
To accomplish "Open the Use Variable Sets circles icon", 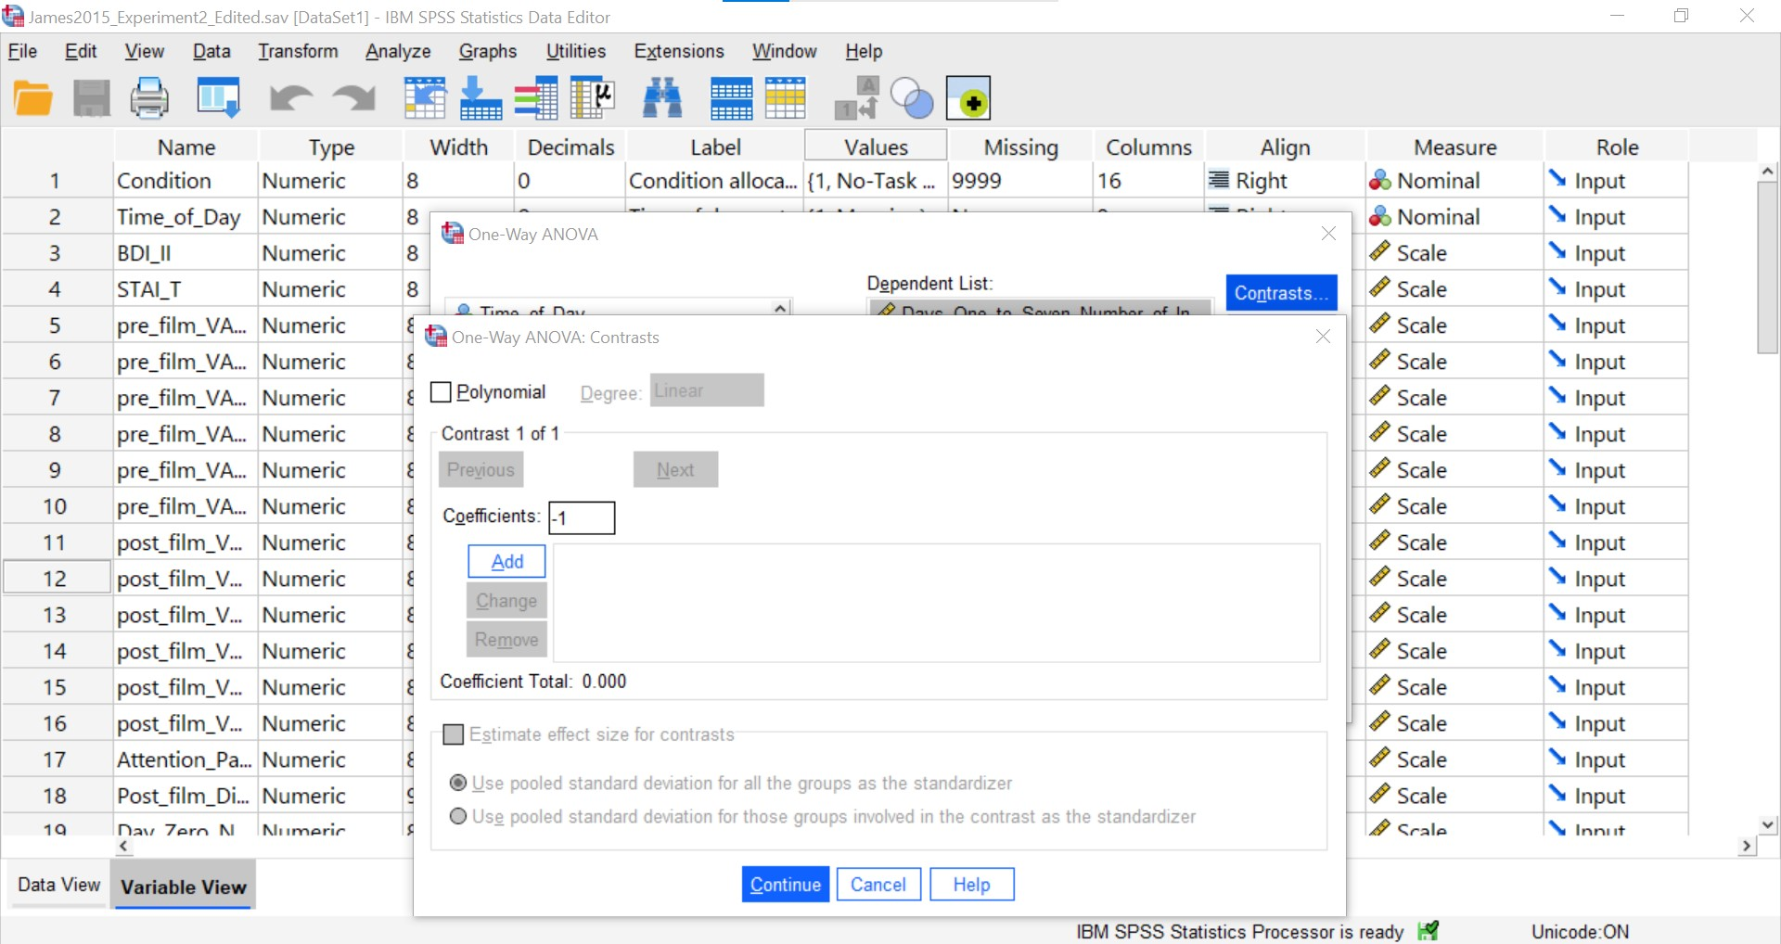I will pyautogui.click(x=912, y=98).
